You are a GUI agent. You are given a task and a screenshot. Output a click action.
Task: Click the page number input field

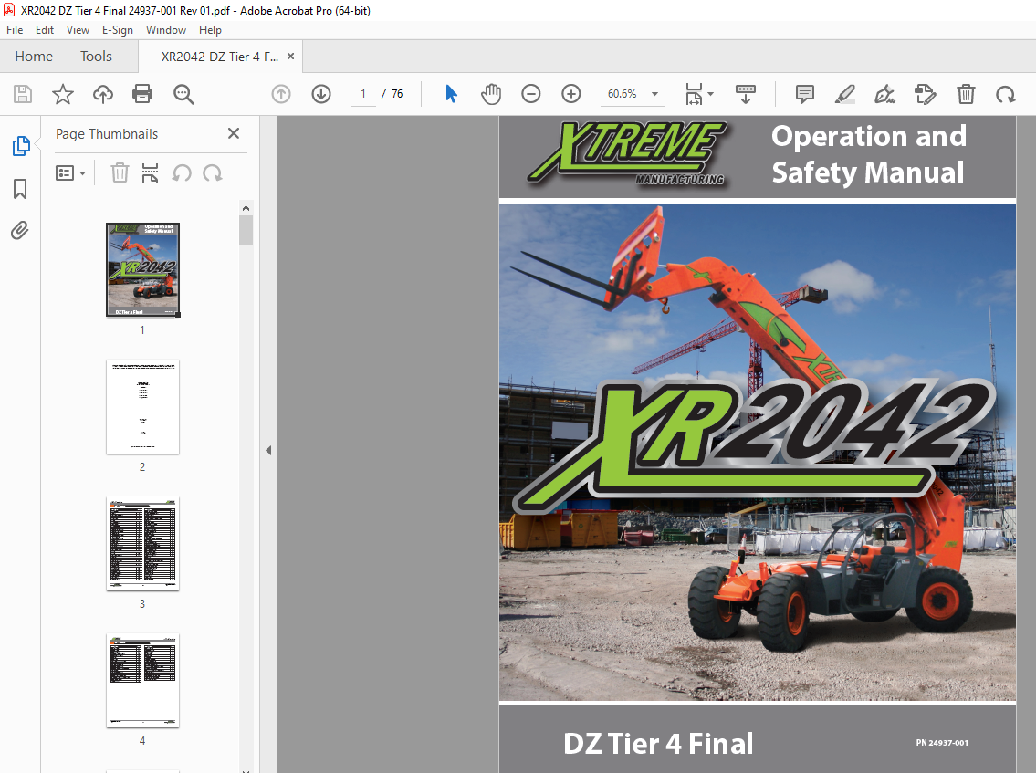point(362,94)
